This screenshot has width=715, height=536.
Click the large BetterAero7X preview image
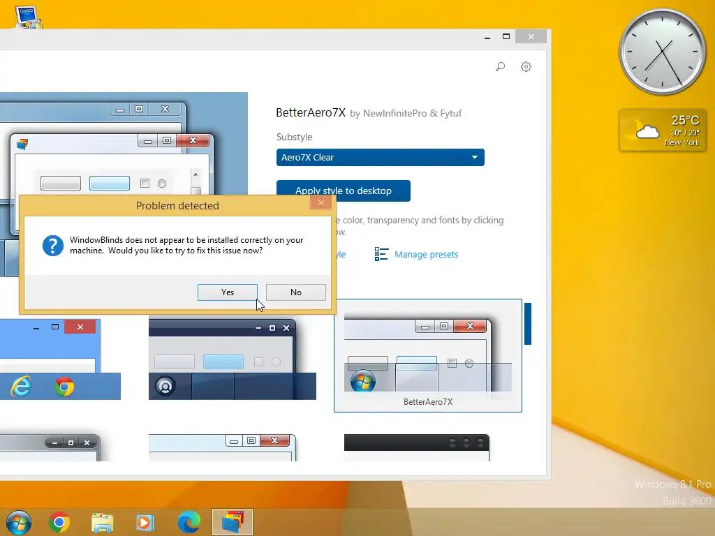[x=124, y=144]
